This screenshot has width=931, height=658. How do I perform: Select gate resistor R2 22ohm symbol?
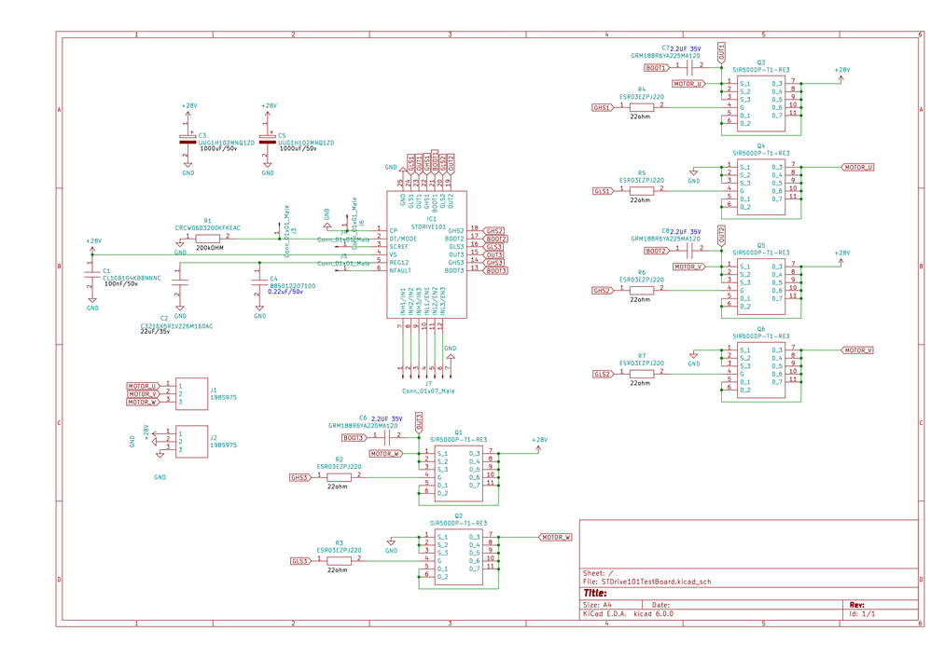tap(339, 477)
